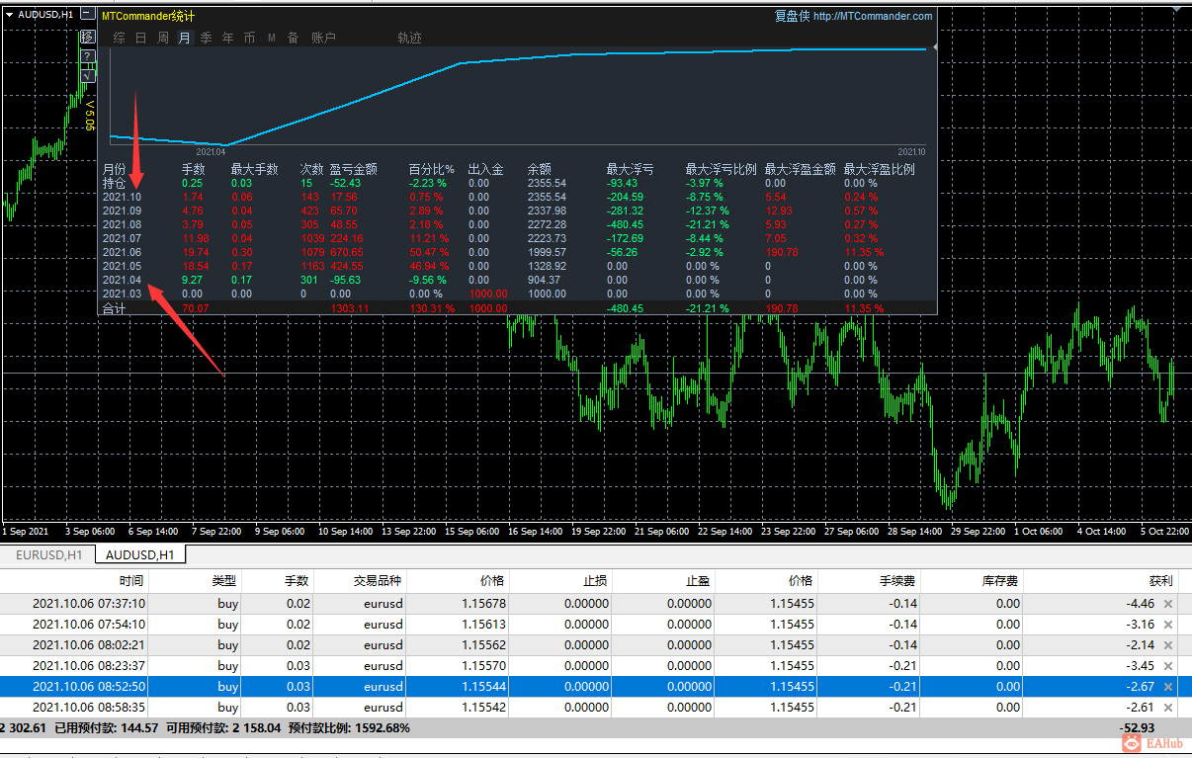Close the order with -3.16 profit
The width and height of the screenshot is (1192, 758).
pyautogui.click(x=1168, y=625)
